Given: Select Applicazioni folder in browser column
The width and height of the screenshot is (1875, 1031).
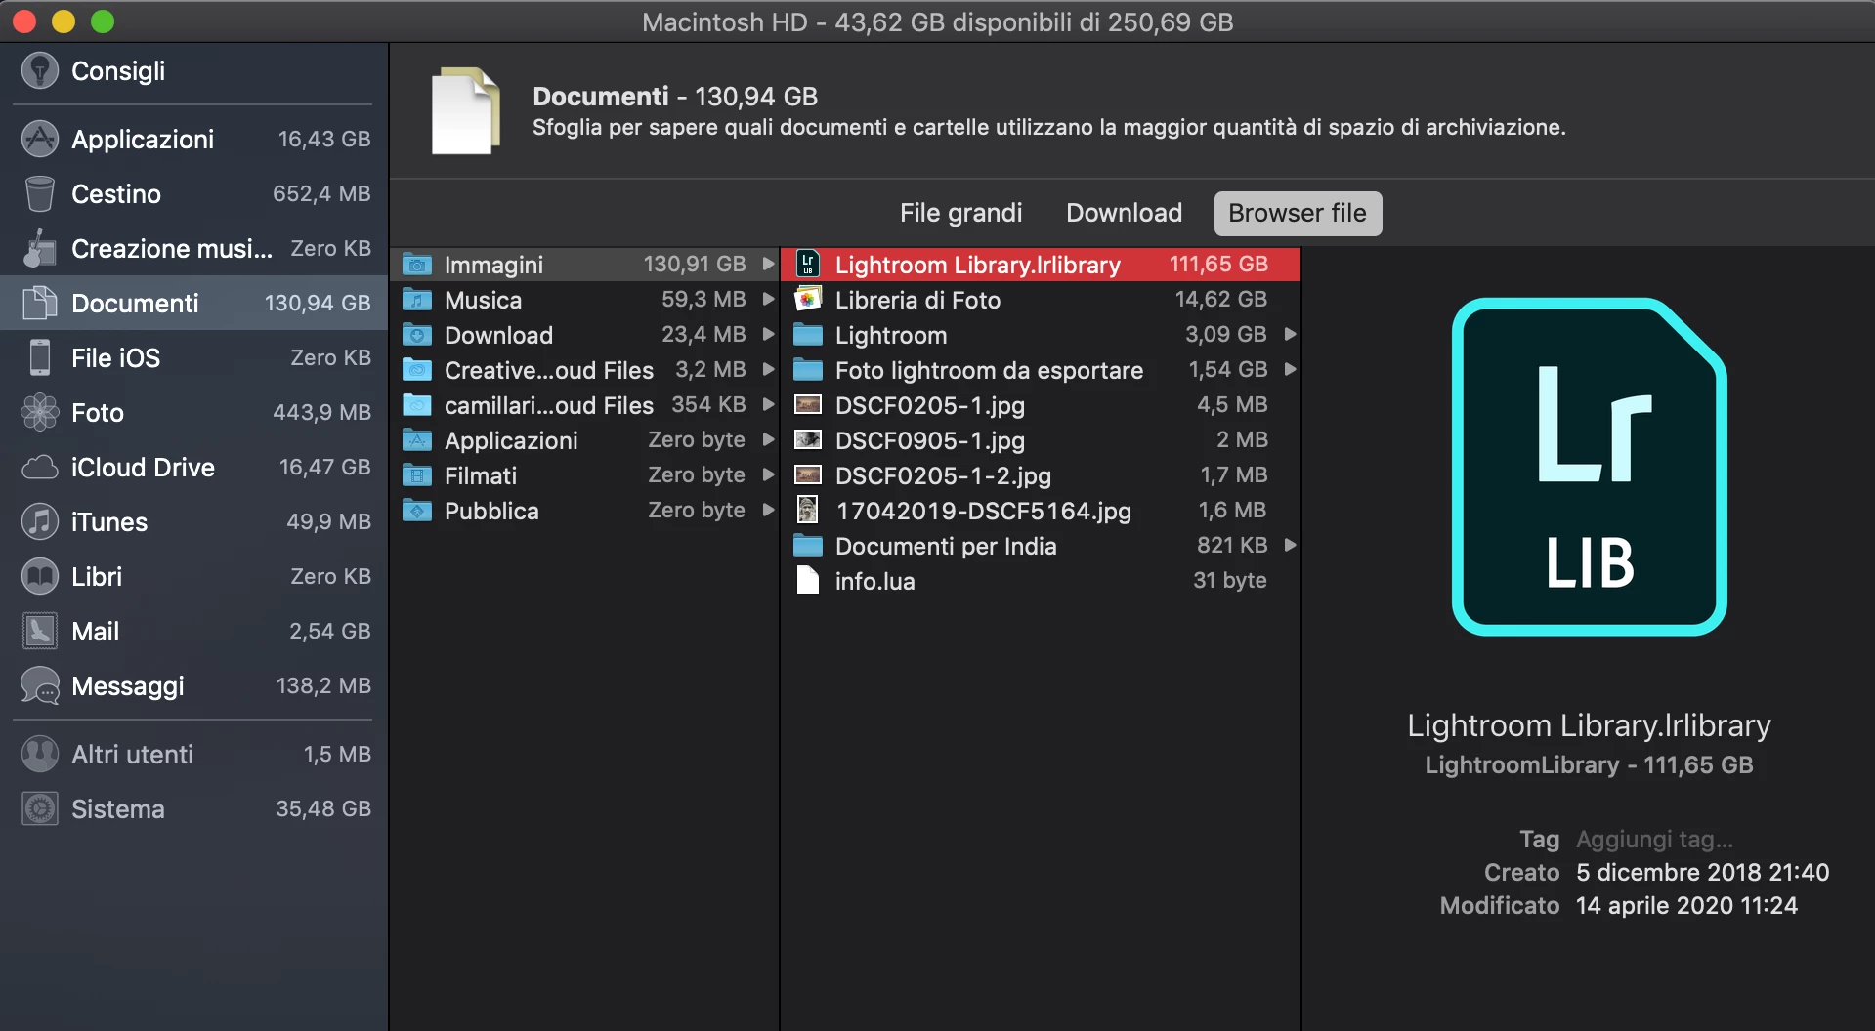Looking at the screenshot, I should point(585,439).
